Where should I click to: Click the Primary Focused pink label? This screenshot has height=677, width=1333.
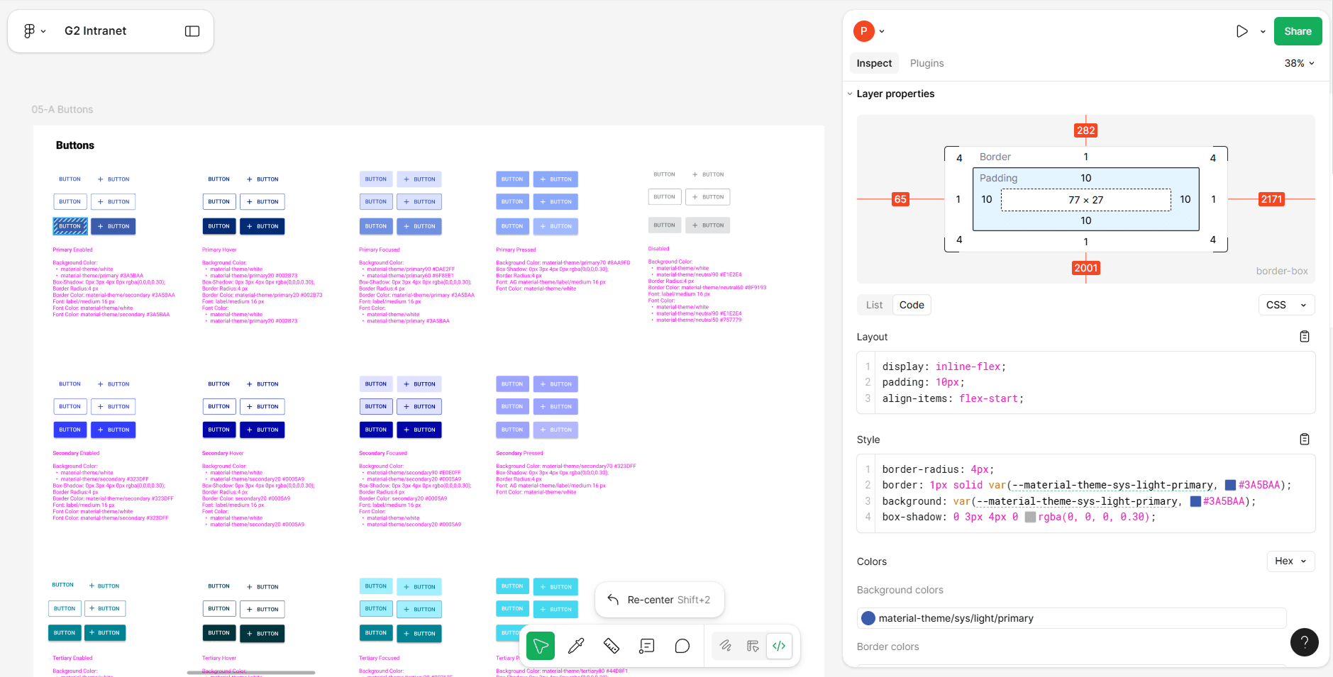click(x=380, y=250)
